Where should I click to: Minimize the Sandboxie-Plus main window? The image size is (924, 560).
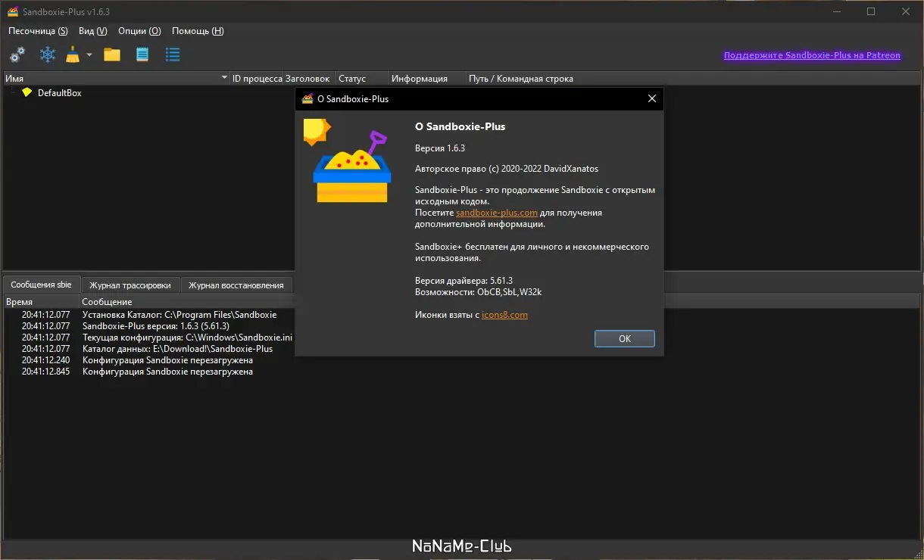pyautogui.click(x=836, y=11)
